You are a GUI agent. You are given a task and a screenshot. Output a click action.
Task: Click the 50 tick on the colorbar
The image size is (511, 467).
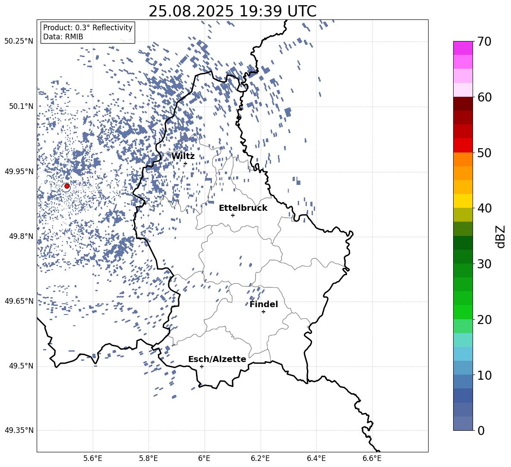coord(484,152)
